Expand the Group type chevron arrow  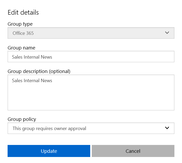coord(167,33)
